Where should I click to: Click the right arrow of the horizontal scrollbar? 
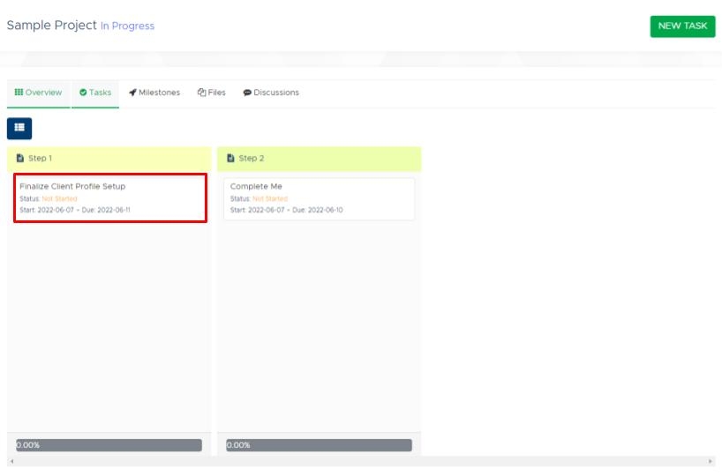coord(711,462)
